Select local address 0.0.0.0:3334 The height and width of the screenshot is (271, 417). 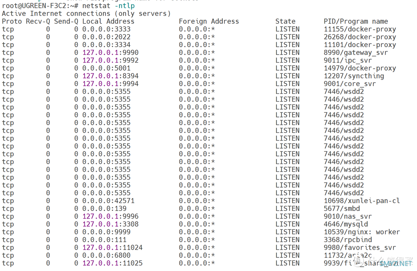107,45
